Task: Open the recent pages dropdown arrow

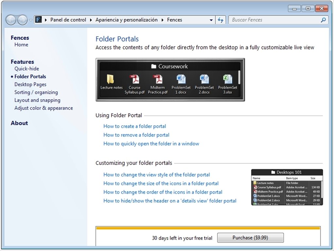Action: [x=31, y=20]
